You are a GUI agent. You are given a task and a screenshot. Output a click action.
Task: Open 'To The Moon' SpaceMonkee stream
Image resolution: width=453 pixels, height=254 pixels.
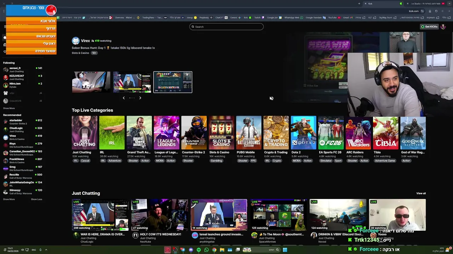click(x=279, y=215)
